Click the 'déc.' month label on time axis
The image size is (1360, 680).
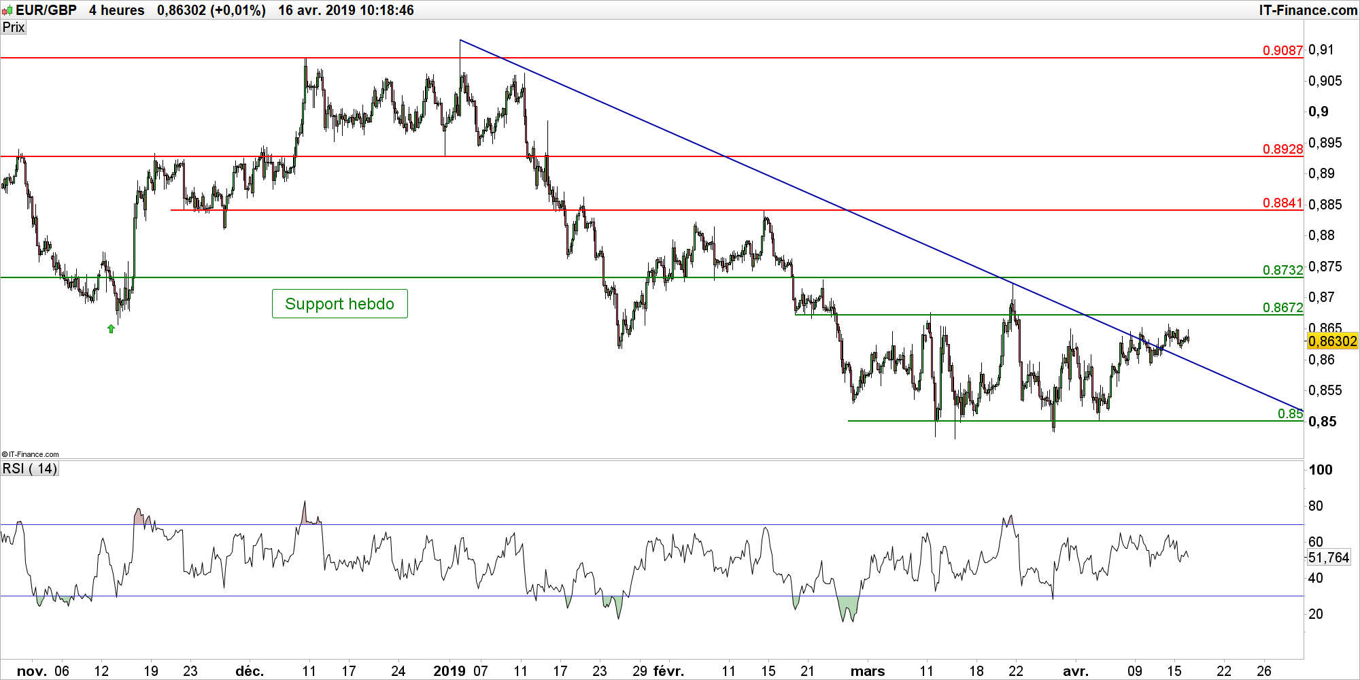coord(250,671)
